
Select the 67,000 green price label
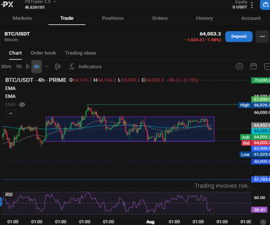tap(261, 99)
